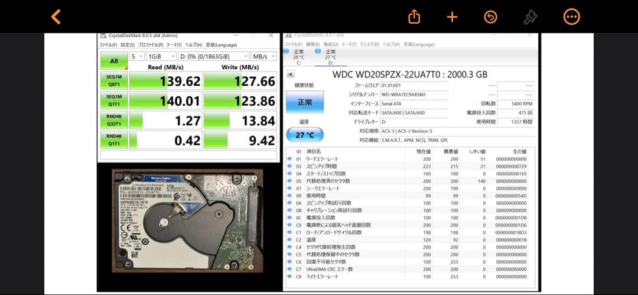Open CrystalDiskInfo ディスク(D) menu

click(x=369, y=44)
